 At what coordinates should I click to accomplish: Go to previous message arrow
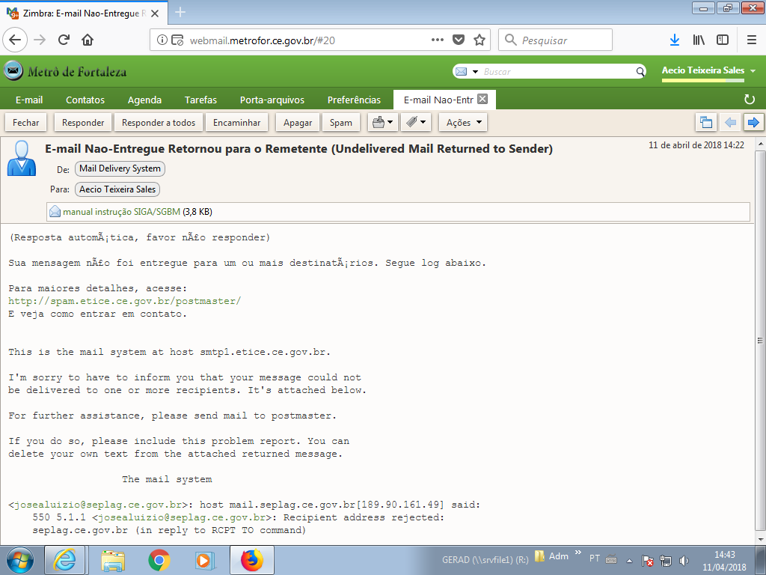pyautogui.click(x=730, y=122)
